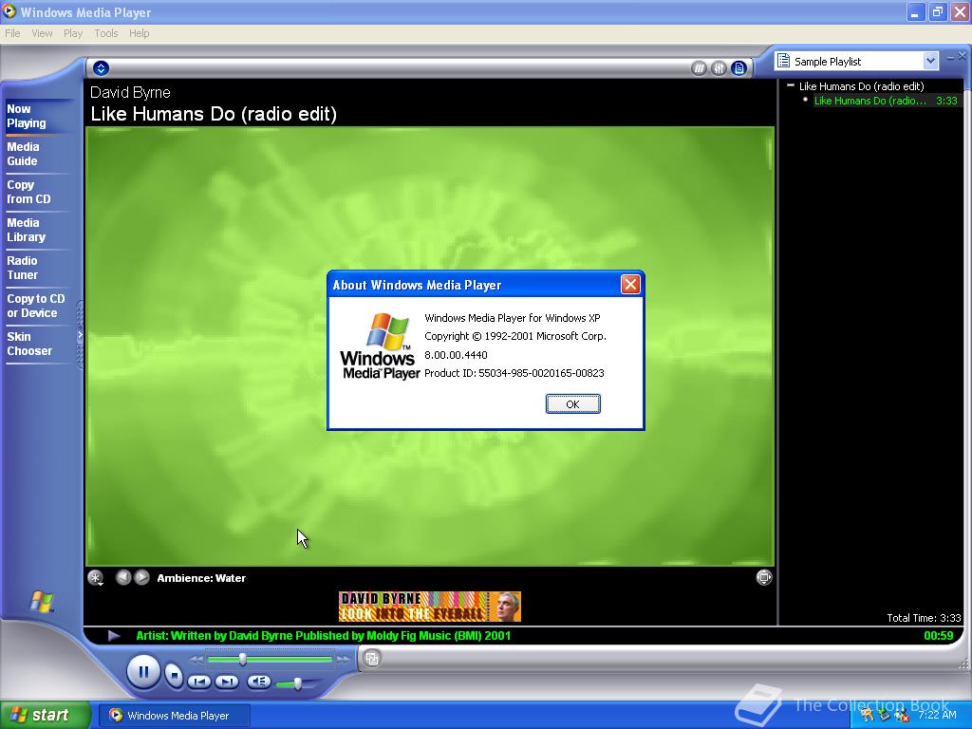
Task: Switch to skin mode with the icon
Action: tap(372, 659)
